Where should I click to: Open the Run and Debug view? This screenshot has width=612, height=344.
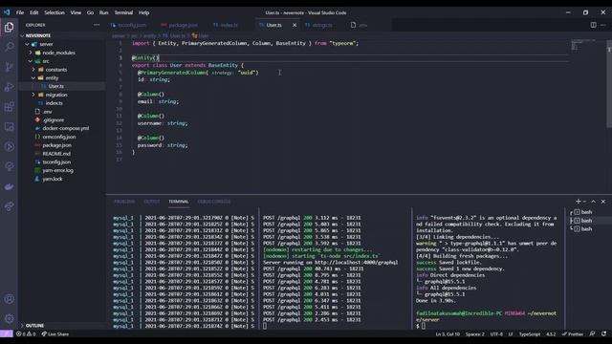(x=9, y=87)
